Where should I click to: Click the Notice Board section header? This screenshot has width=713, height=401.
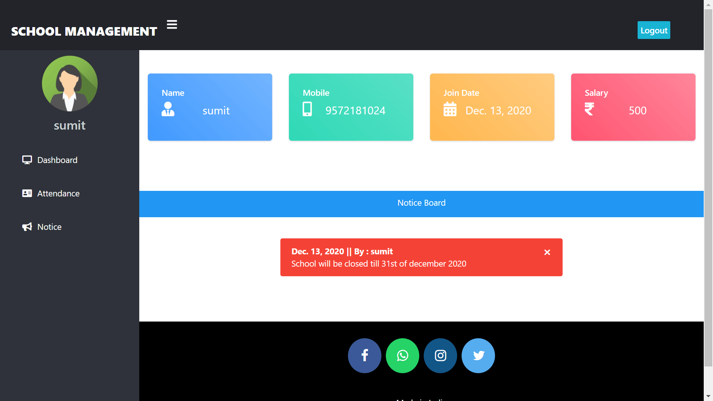pyautogui.click(x=421, y=202)
